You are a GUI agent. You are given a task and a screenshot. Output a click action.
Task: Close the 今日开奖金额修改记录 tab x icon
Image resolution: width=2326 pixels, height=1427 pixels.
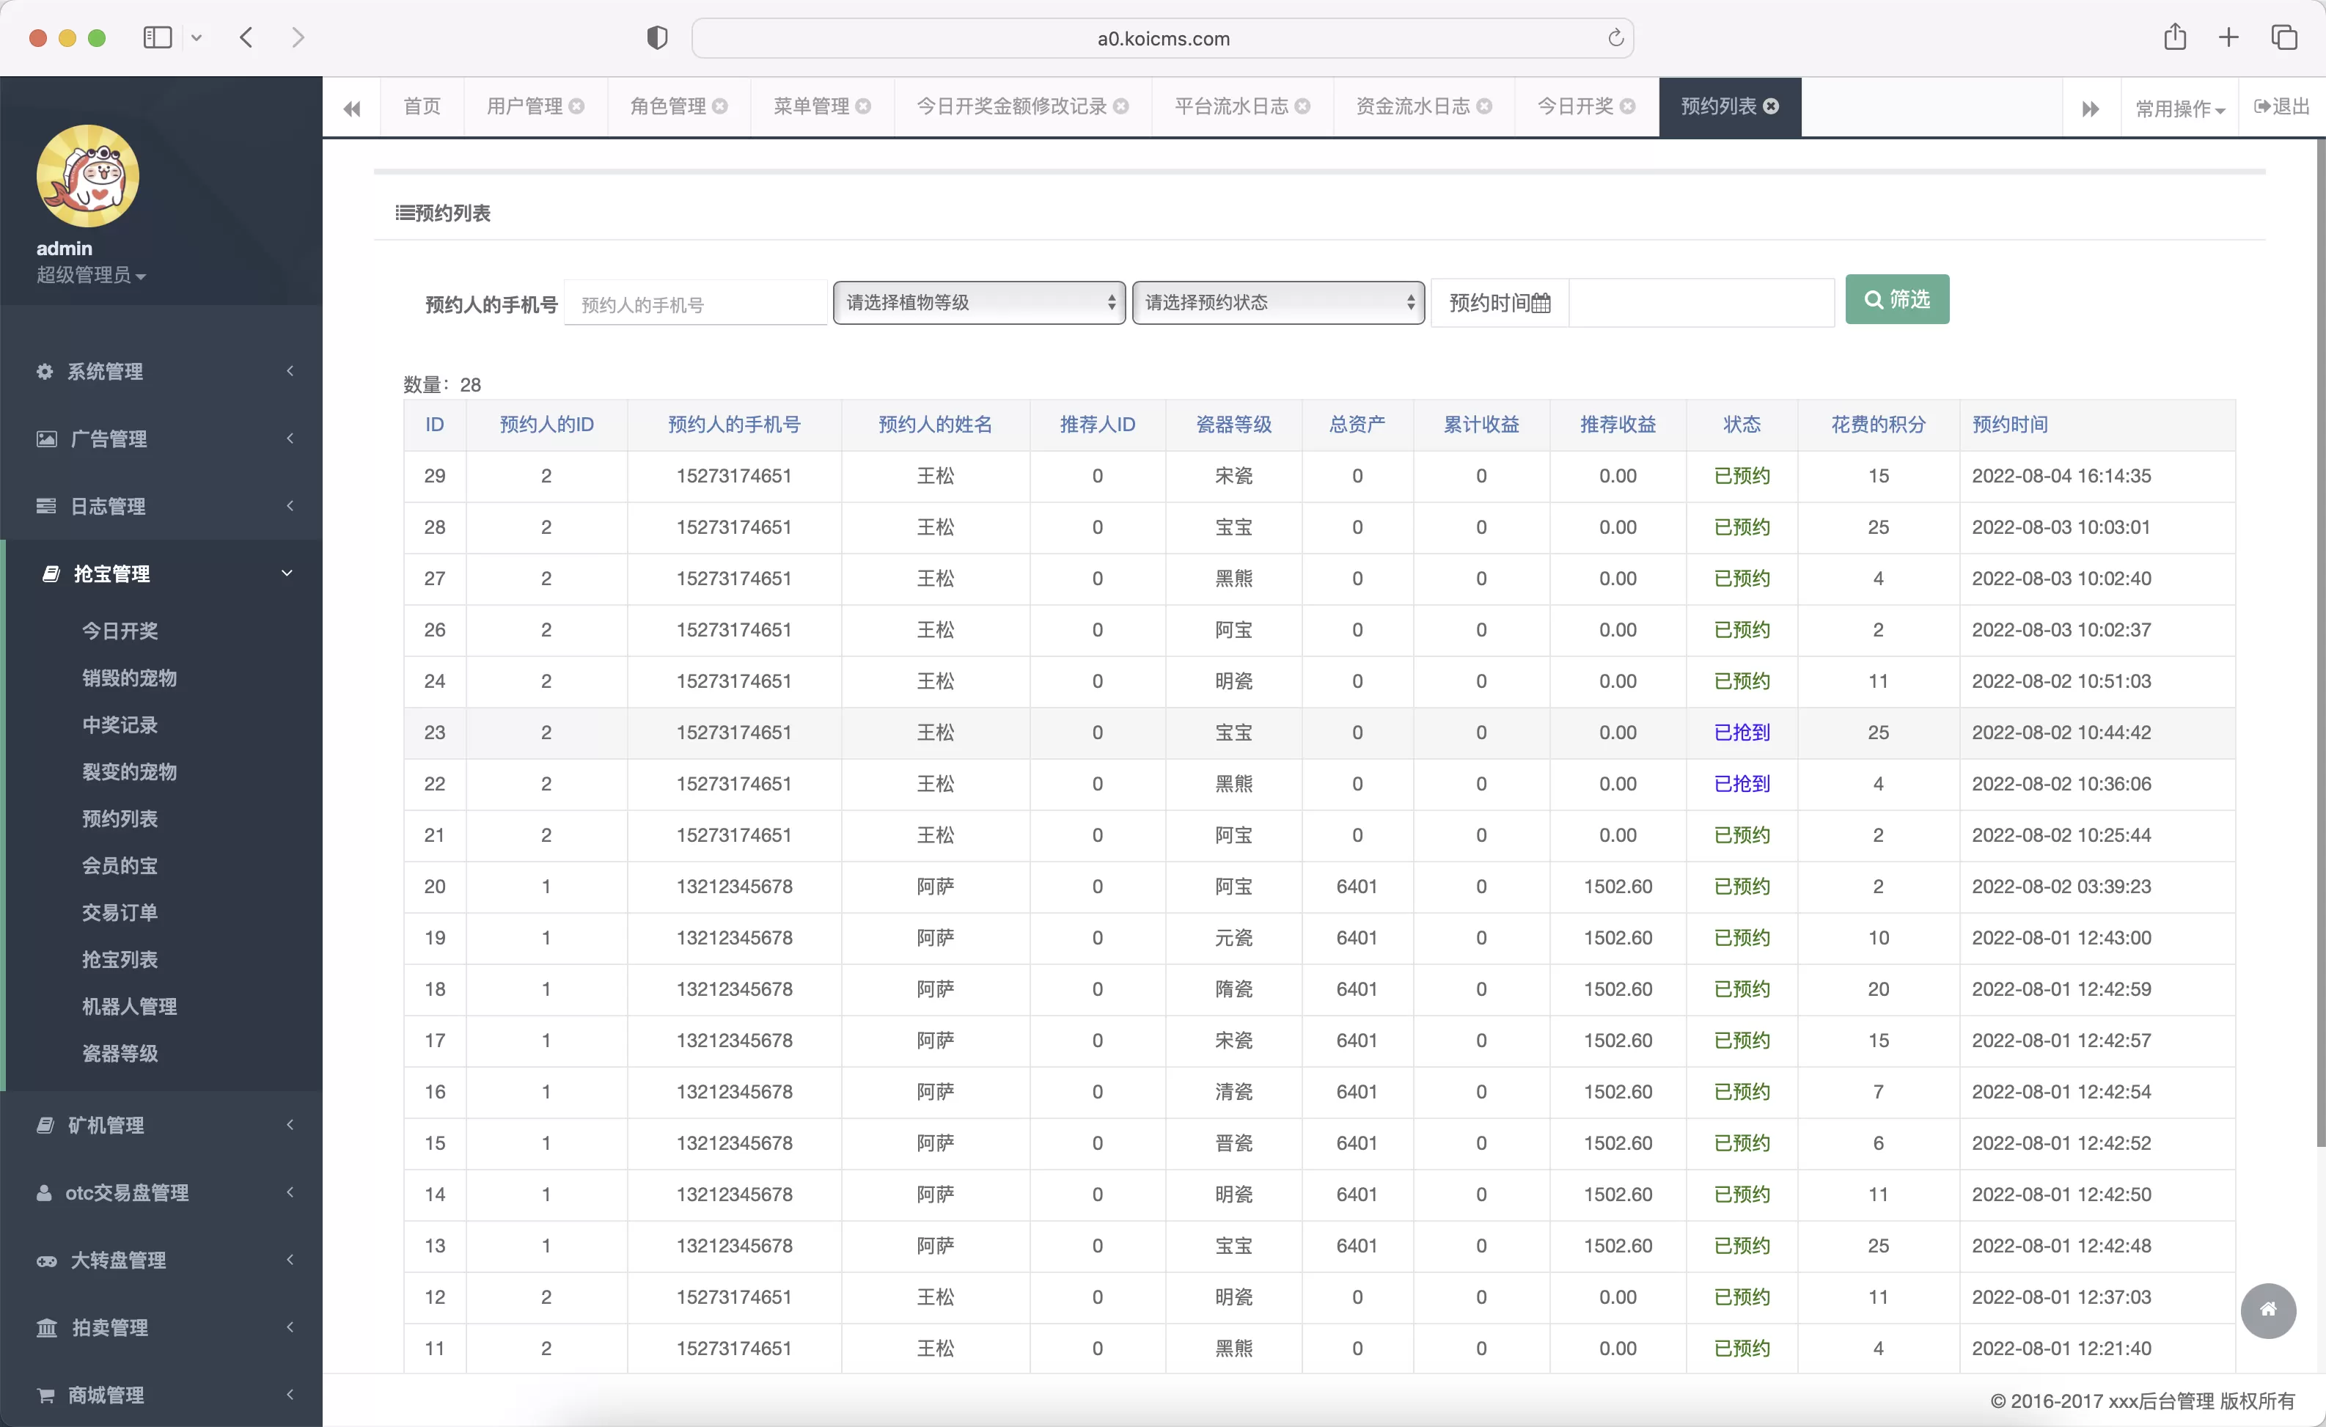1121,106
